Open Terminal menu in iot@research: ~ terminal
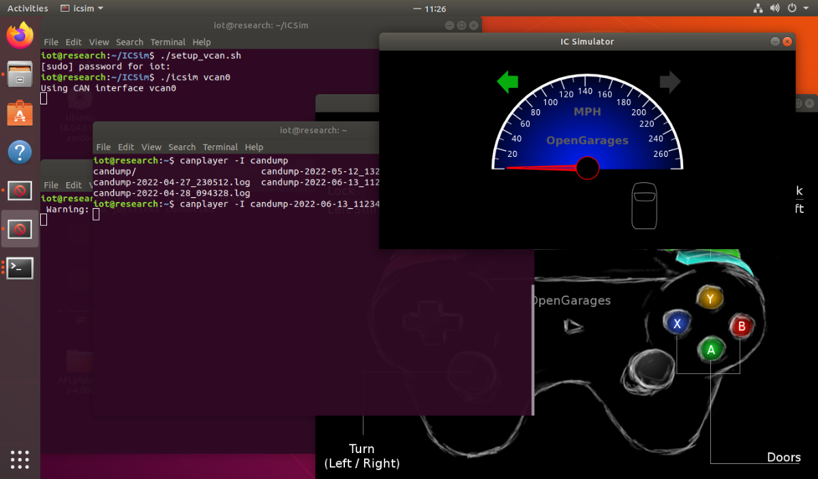Image resolution: width=818 pixels, height=479 pixels. tap(220, 147)
